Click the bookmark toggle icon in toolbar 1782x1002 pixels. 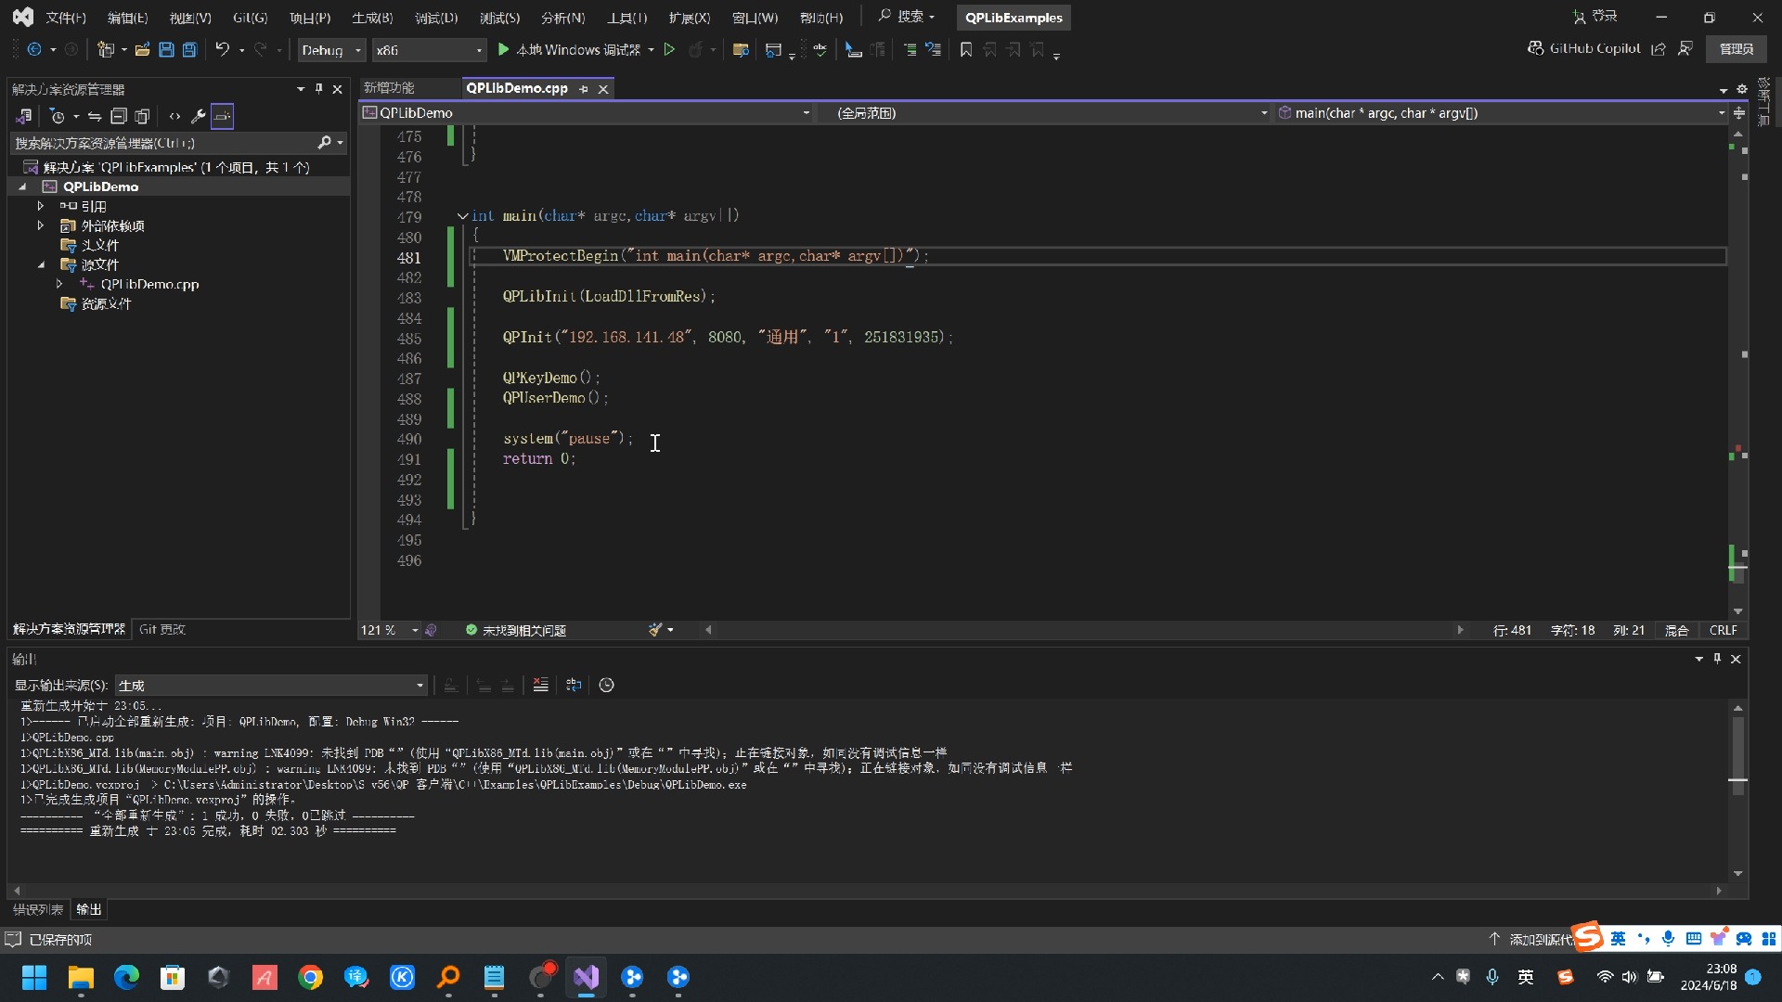tap(966, 50)
